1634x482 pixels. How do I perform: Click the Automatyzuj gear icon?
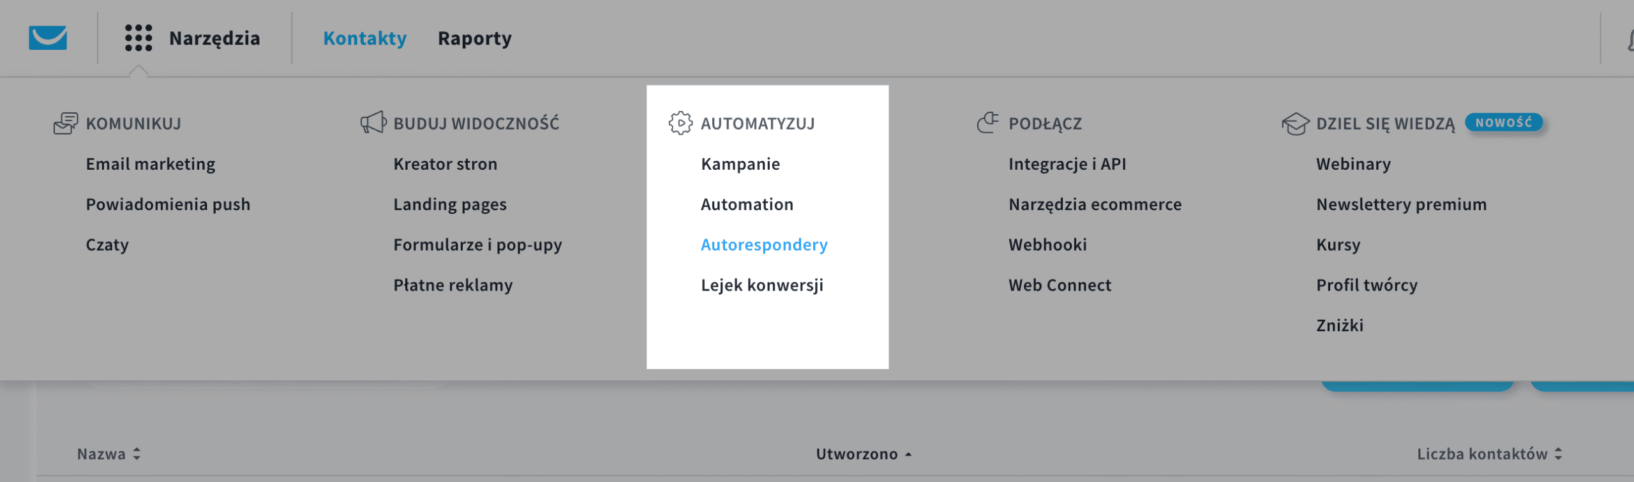(x=680, y=123)
